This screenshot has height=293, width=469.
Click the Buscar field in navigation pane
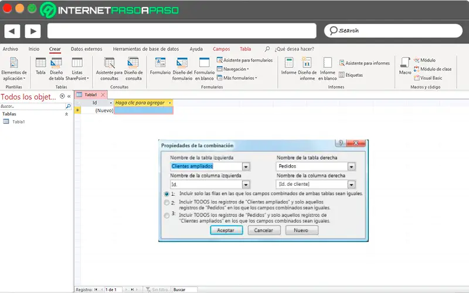(33, 106)
